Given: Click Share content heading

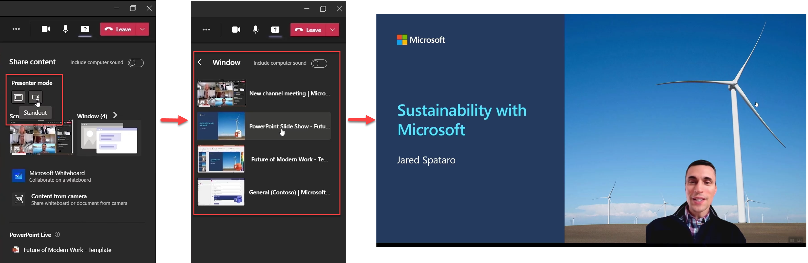Looking at the screenshot, I should [32, 62].
